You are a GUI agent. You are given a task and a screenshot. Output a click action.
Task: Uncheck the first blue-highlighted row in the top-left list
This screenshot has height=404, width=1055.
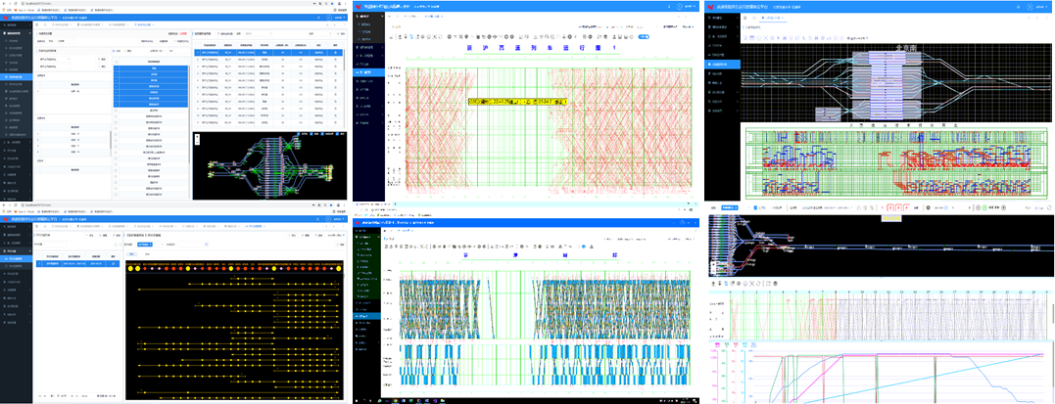click(x=117, y=69)
